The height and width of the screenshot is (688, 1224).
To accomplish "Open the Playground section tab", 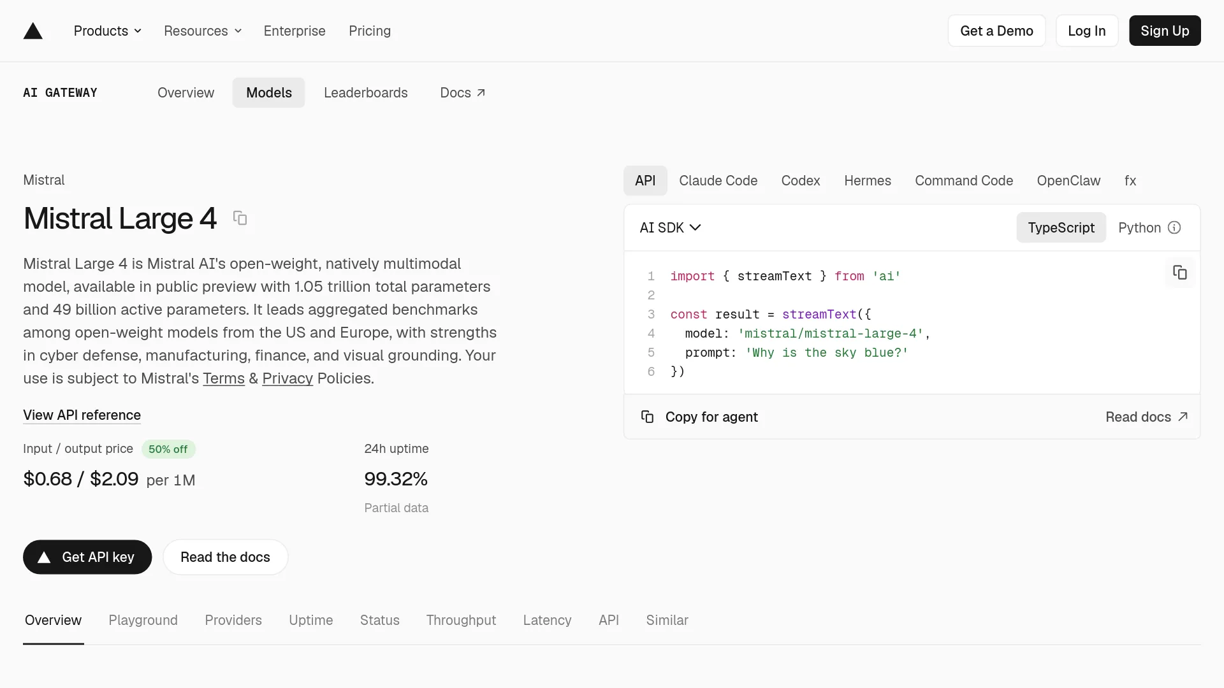I will [143, 620].
